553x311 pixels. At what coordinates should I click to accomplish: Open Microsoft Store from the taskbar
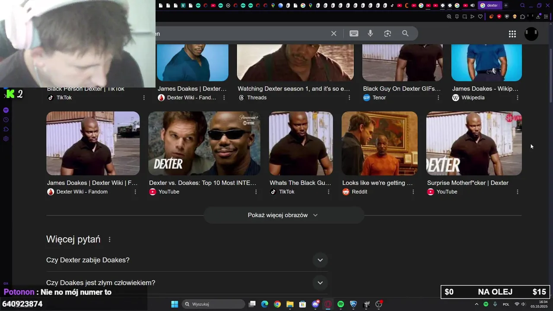pyautogui.click(x=302, y=304)
